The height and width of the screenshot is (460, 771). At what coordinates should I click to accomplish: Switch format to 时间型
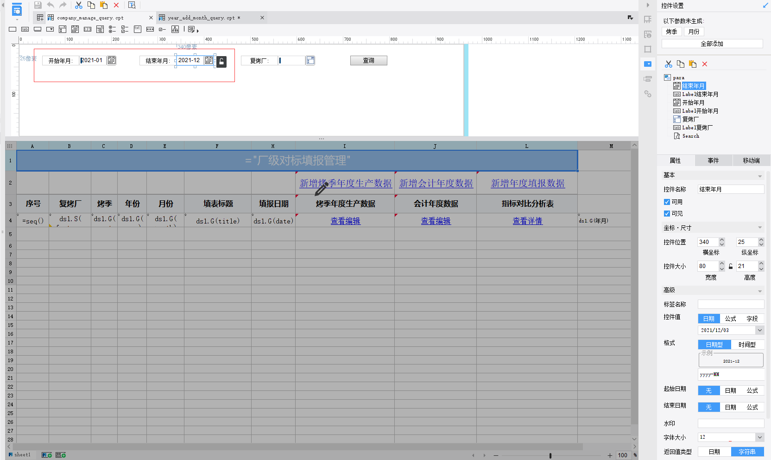click(747, 345)
